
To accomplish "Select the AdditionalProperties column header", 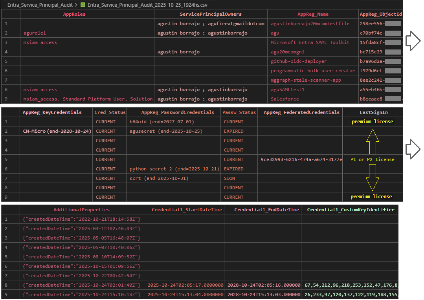I will point(82,210).
